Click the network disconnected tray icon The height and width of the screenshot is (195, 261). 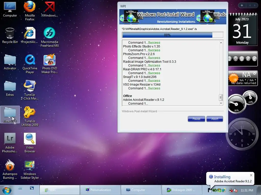[x=231, y=190]
